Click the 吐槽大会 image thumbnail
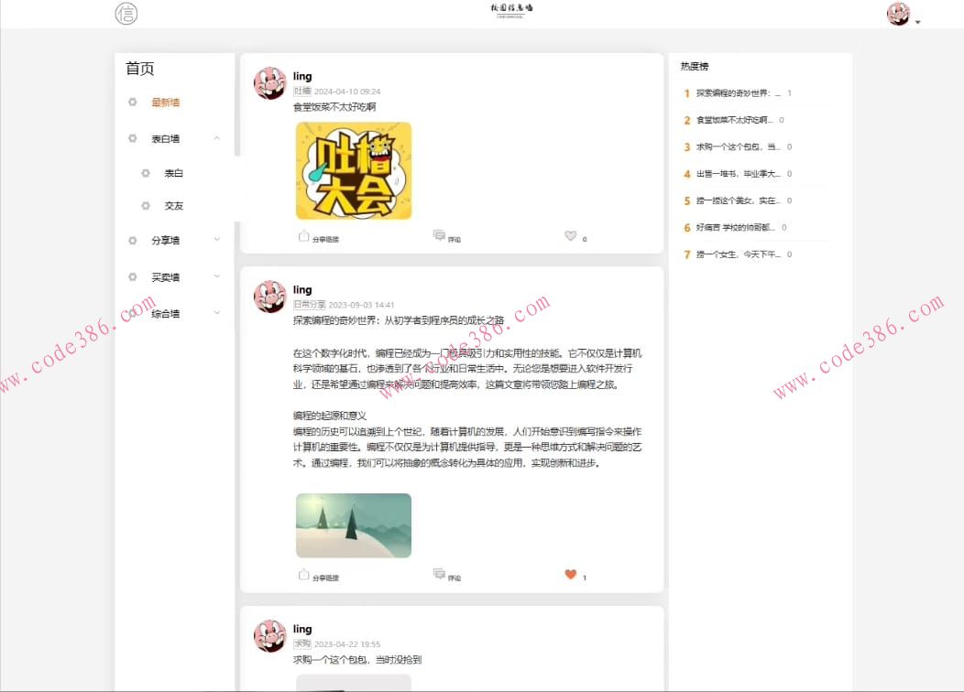The image size is (964, 692). pyautogui.click(x=353, y=170)
